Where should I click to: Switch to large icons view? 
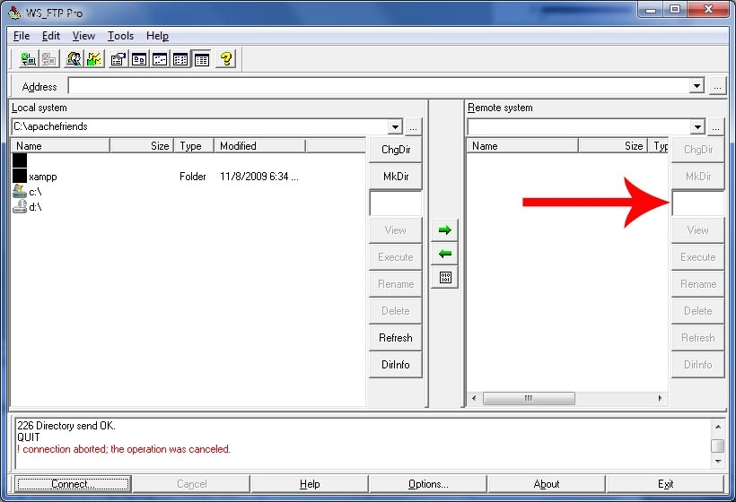pyautogui.click(x=139, y=59)
